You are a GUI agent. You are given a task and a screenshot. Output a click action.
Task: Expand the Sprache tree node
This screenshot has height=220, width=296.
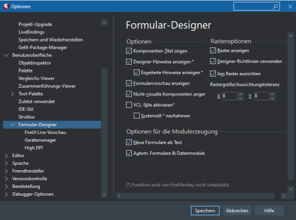7,163
